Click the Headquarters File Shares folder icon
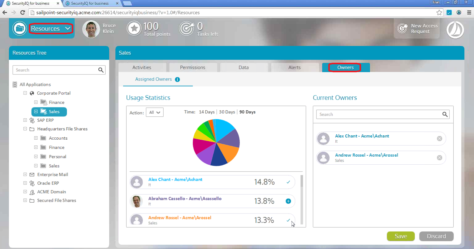The height and width of the screenshot is (249, 474). [32, 129]
